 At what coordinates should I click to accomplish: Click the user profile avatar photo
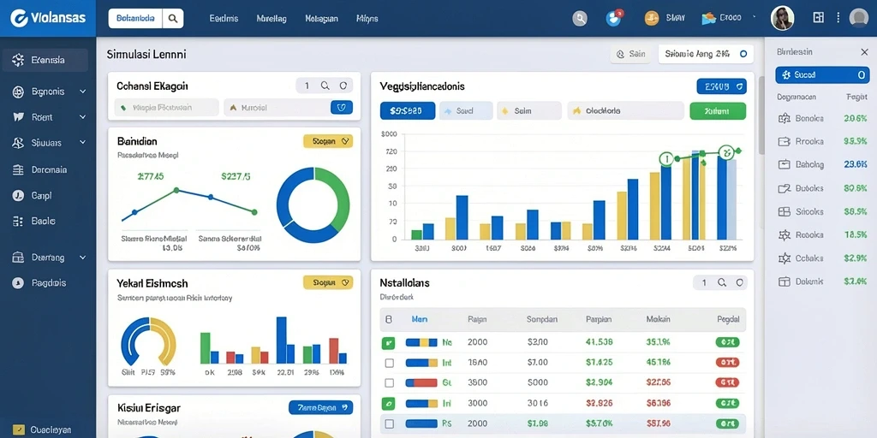click(782, 19)
